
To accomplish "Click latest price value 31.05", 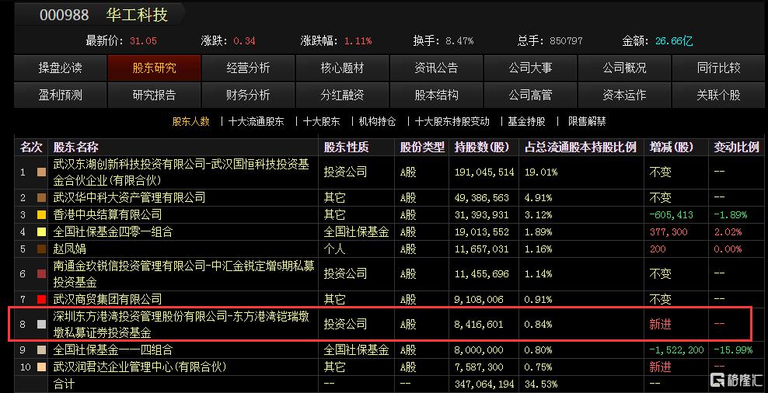I will tap(143, 41).
